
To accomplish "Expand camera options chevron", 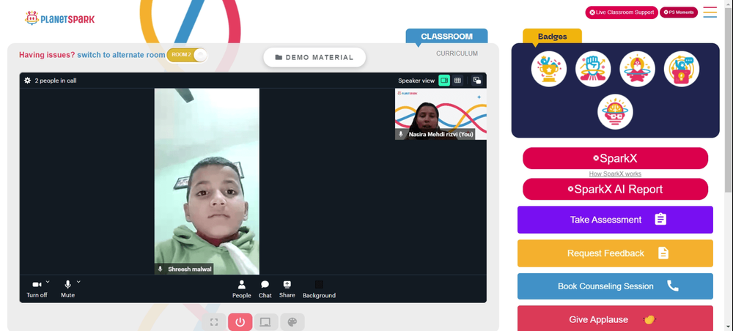I will (48, 281).
